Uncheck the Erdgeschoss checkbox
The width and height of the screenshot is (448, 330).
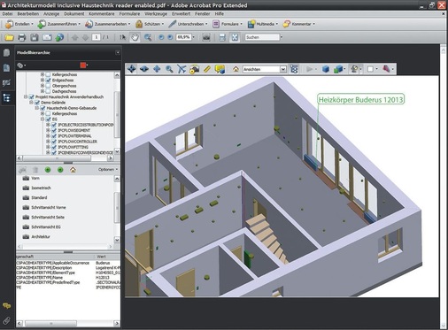tap(49, 81)
